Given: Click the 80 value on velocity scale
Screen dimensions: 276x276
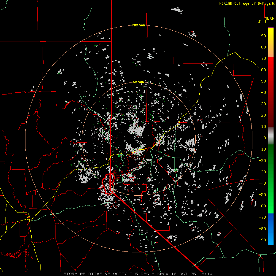Looking at the screenshot, I should [x=263, y=47].
